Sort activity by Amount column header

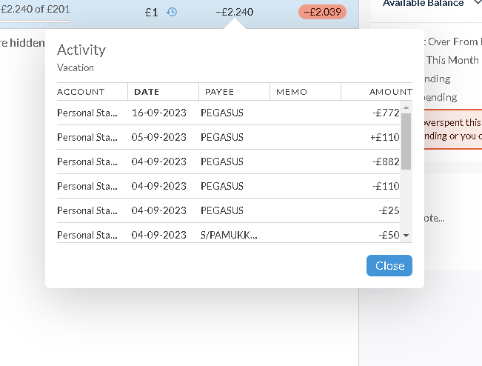tap(391, 92)
